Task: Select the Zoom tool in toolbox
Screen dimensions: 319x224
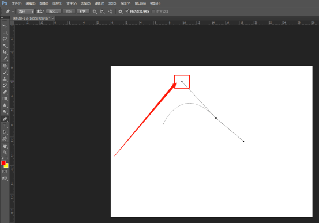Action: tap(5, 153)
